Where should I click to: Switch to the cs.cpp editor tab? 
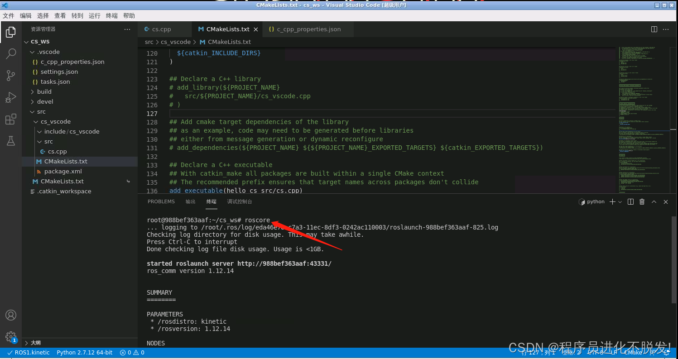pyautogui.click(x=164, y=29)
